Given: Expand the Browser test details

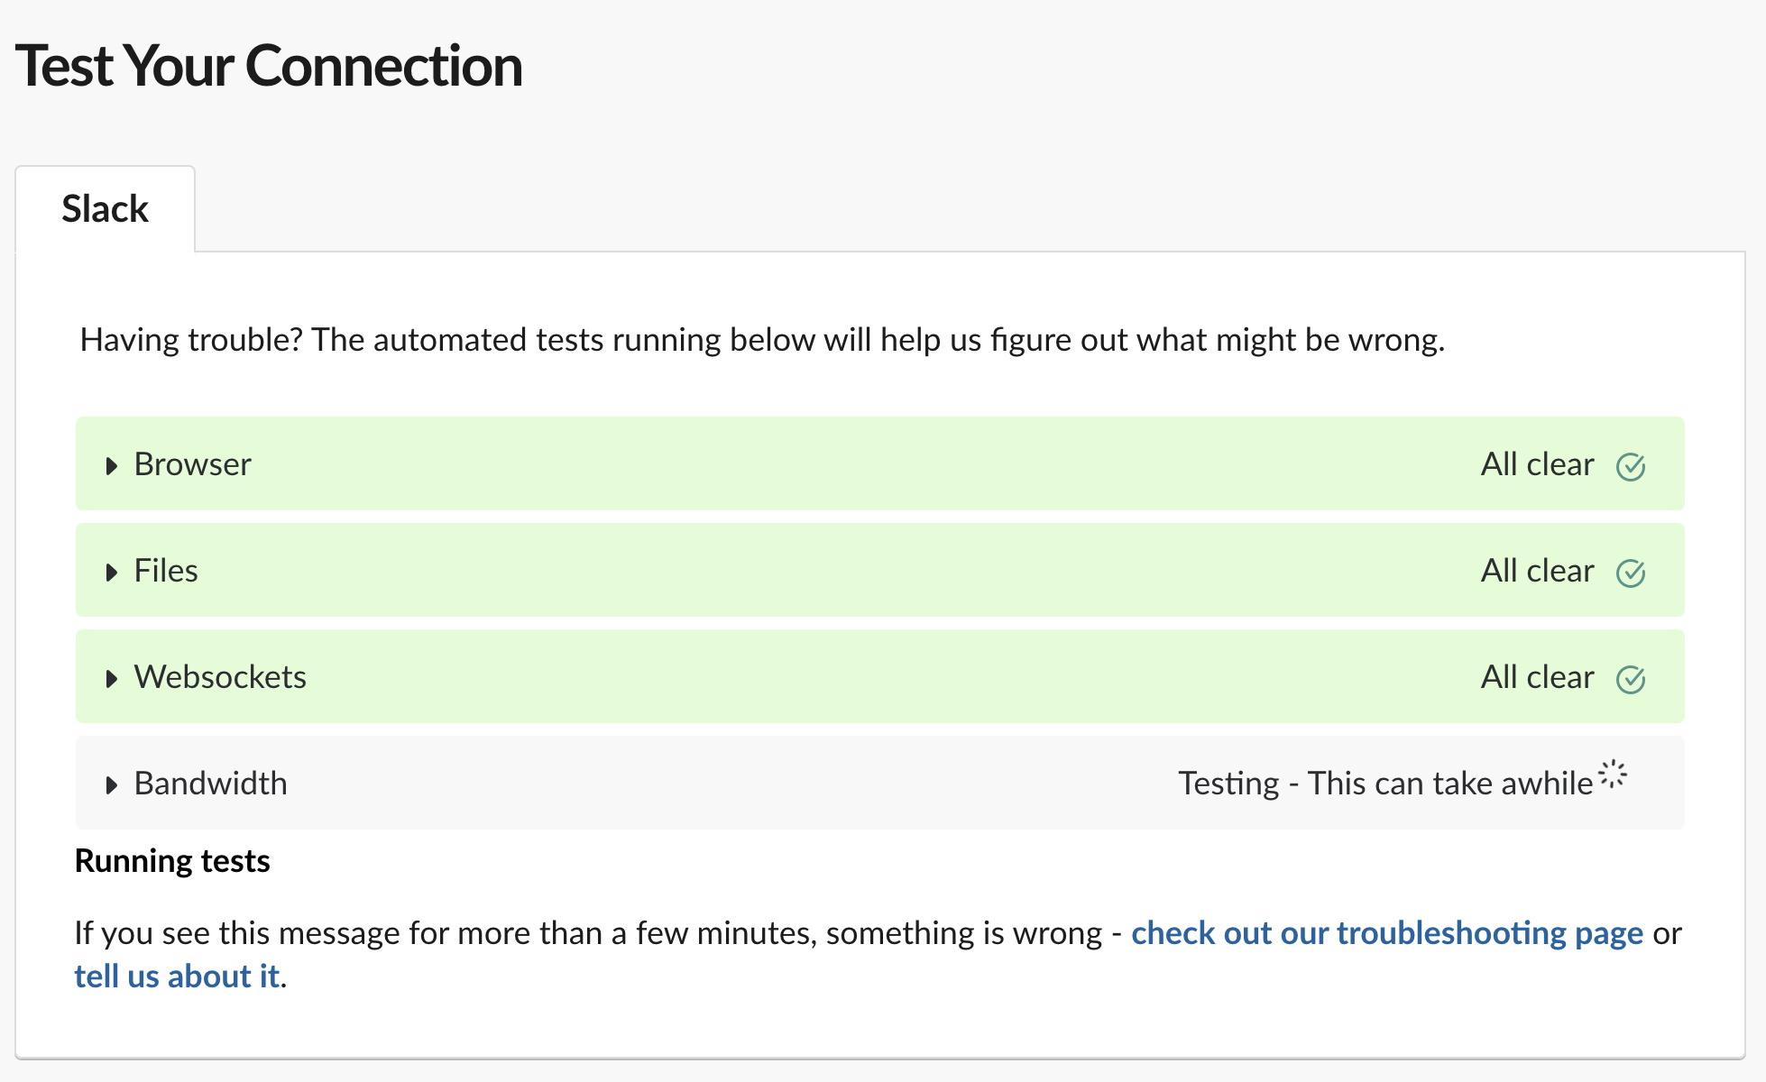Looking at the screenshot, I should [112, 465].
